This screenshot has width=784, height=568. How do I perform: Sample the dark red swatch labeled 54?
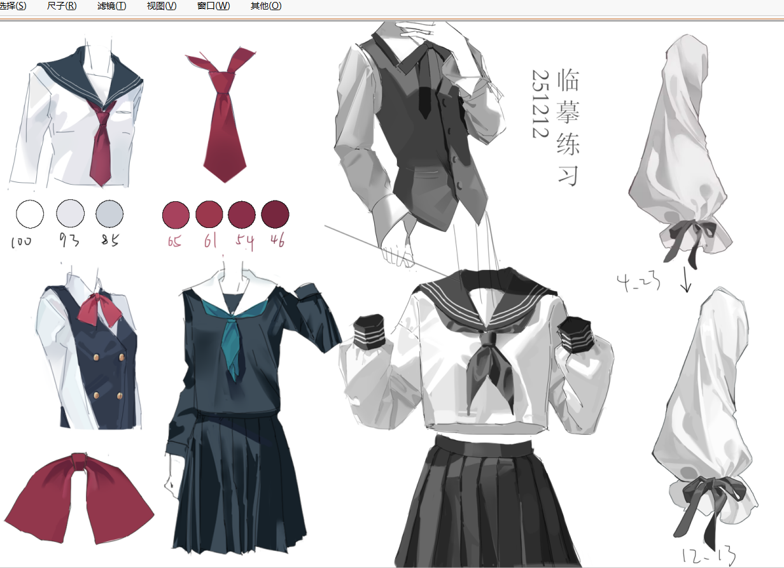click(242, 215)
